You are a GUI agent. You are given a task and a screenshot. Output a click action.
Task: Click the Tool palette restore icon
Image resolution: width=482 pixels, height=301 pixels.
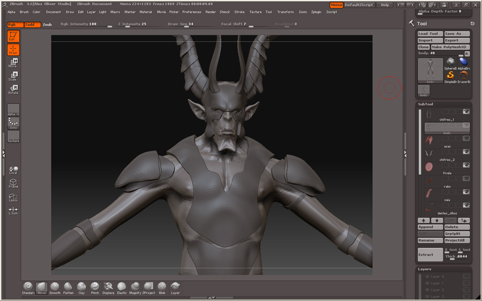[x=472, y=24]
